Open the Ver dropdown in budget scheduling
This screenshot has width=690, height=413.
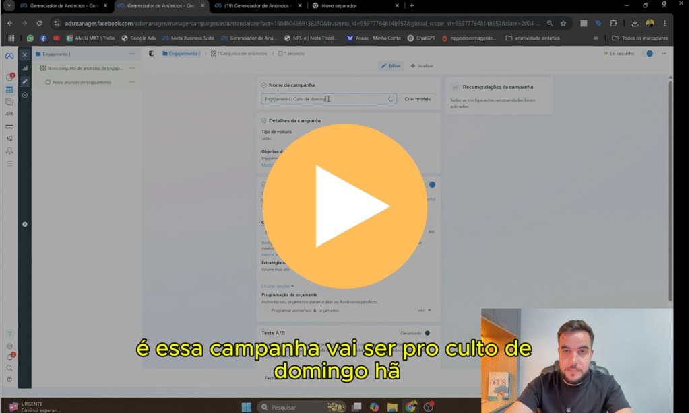(x=424, y=311)
